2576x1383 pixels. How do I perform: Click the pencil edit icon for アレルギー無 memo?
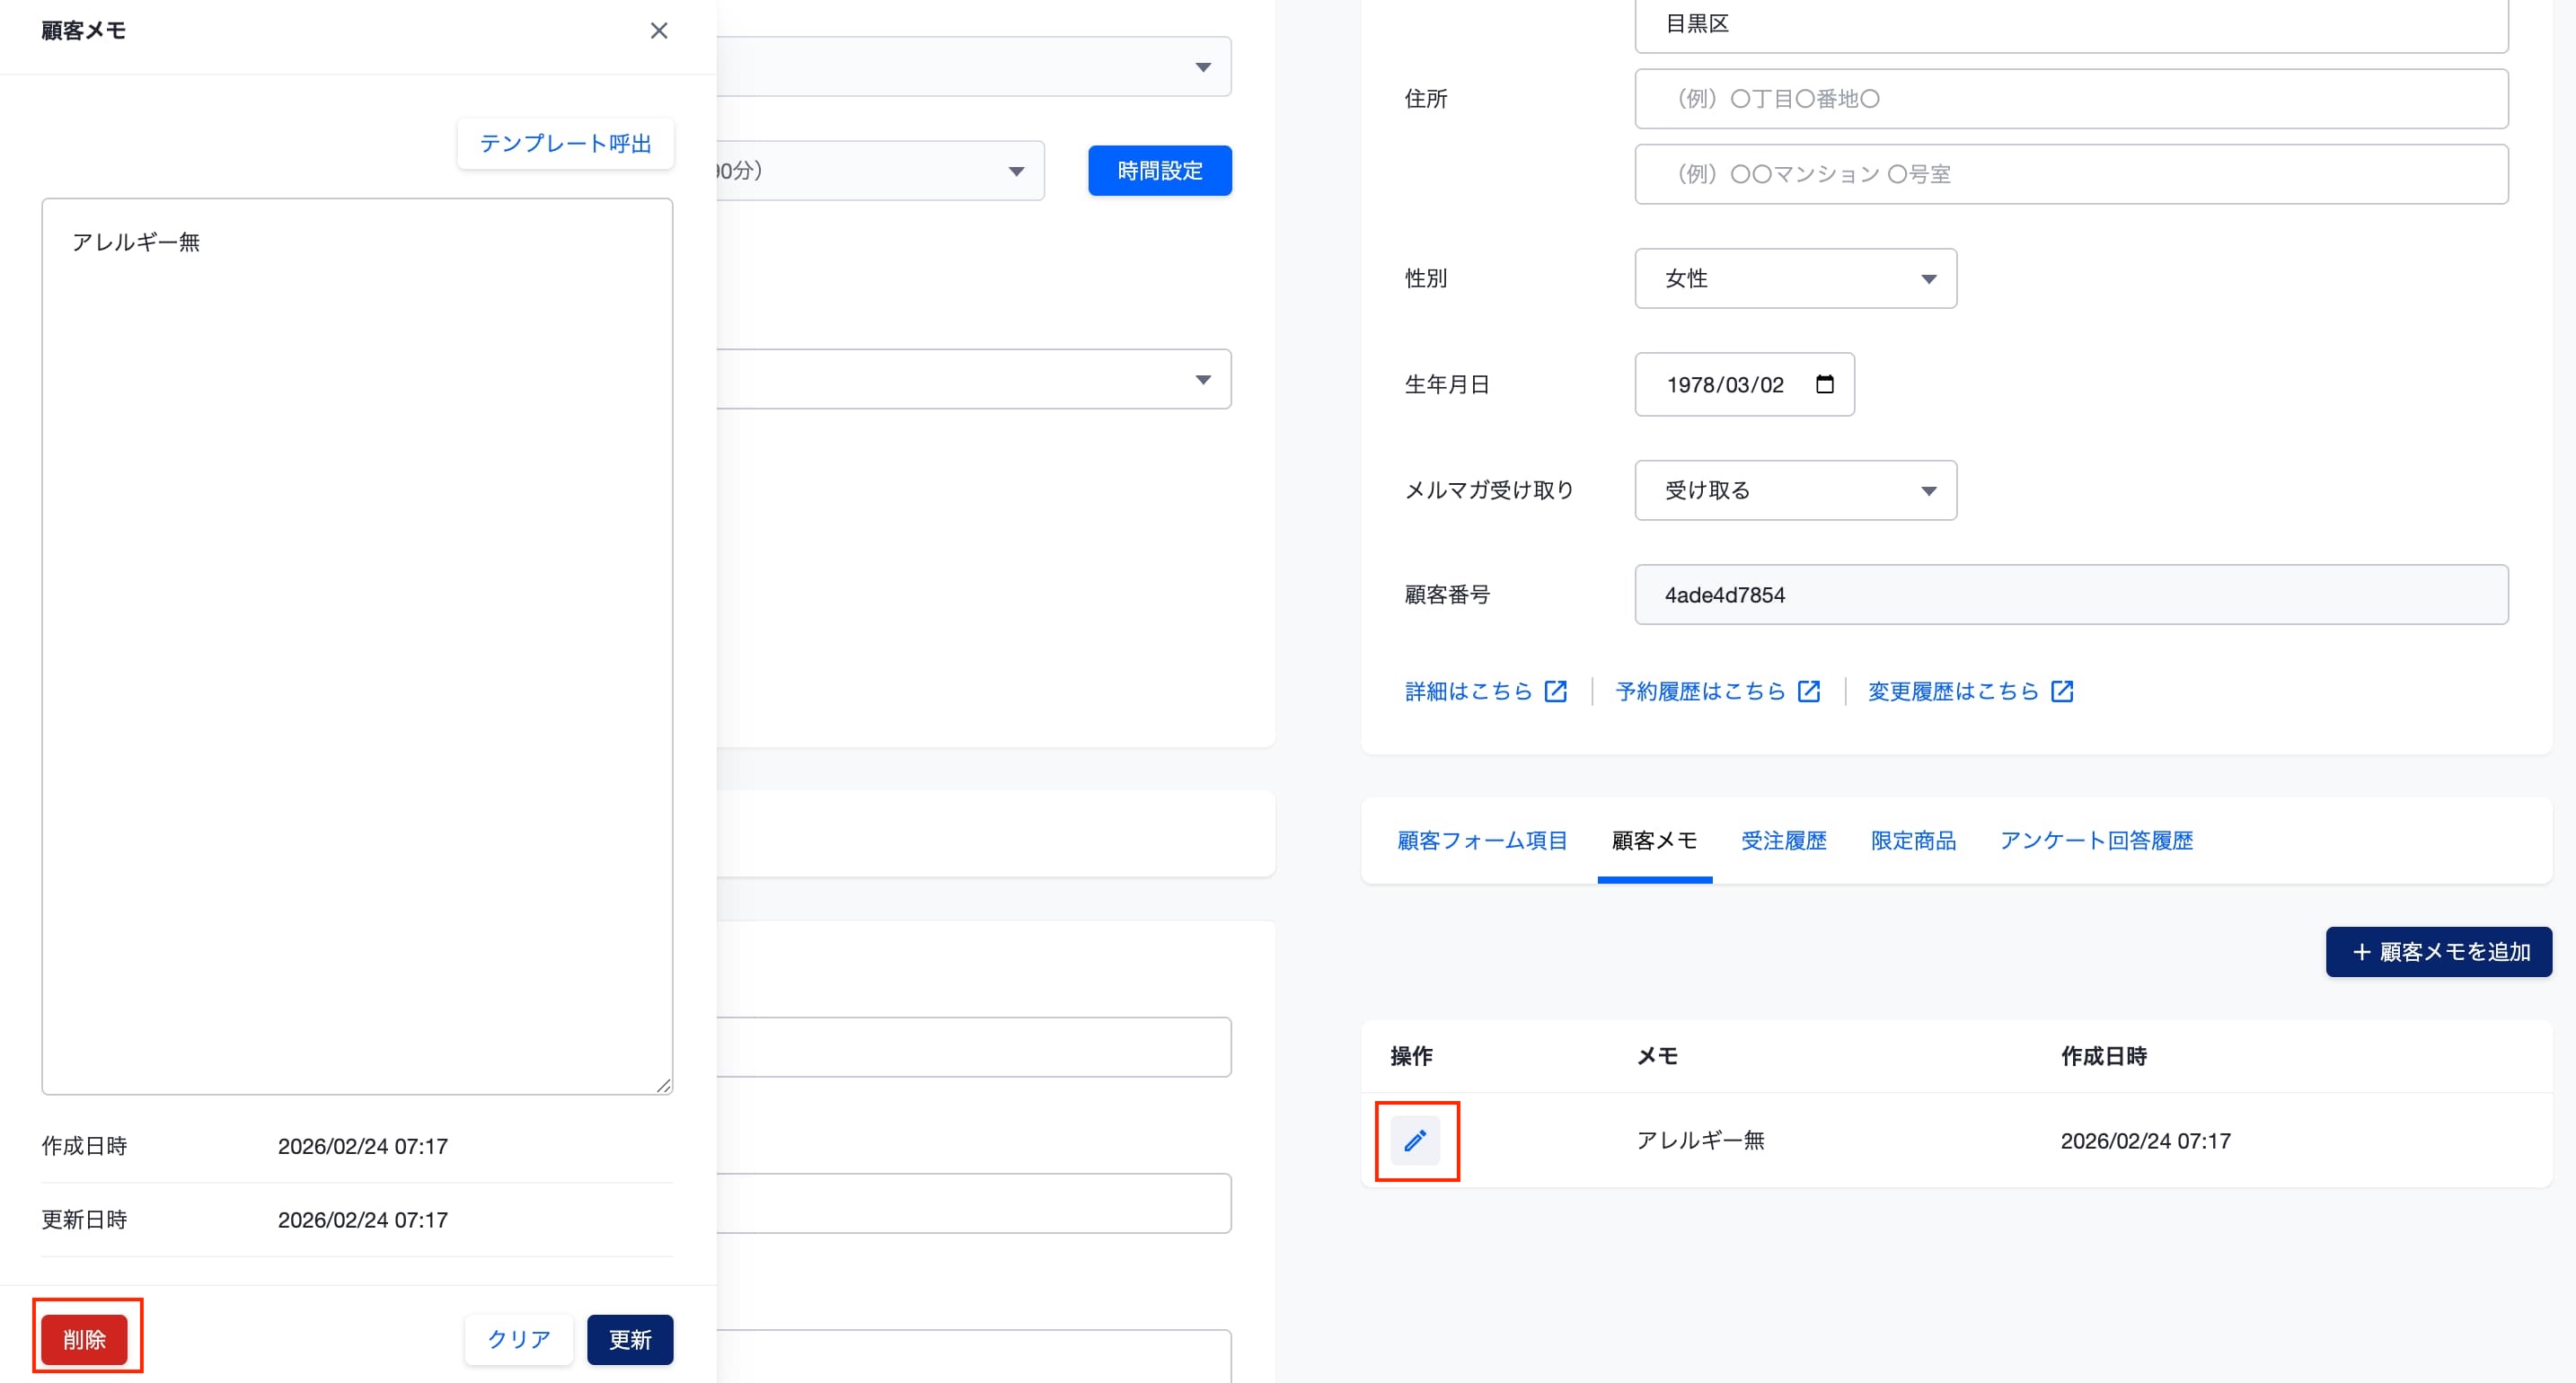pos(1415,1140)
